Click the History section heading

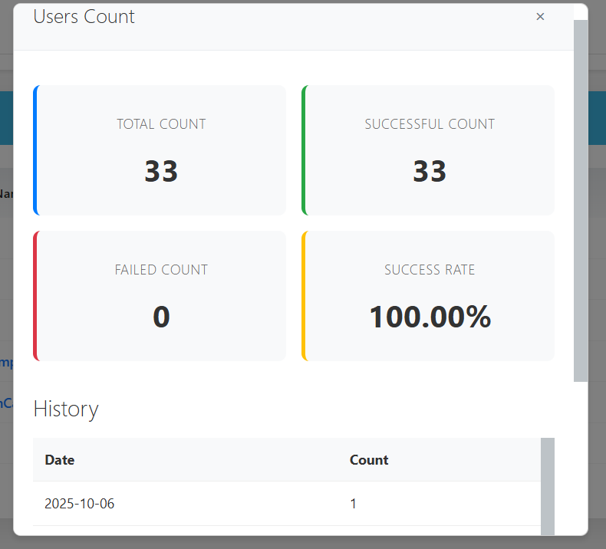pyautogui.click(x=66, y=409)
